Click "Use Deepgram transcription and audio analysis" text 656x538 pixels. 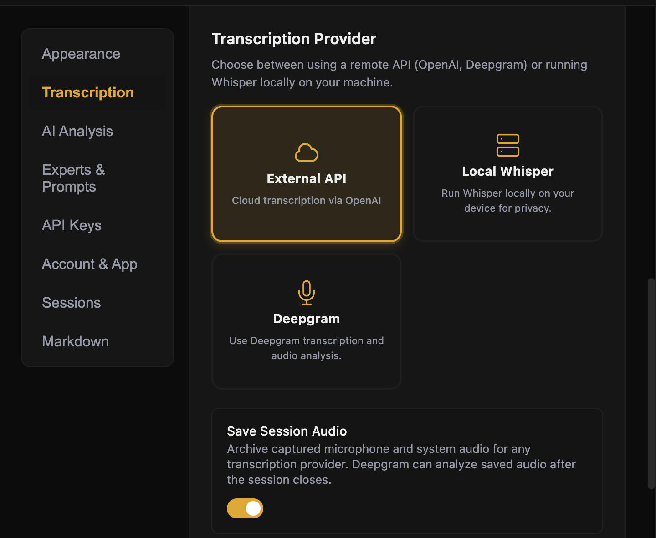point(307,348)
